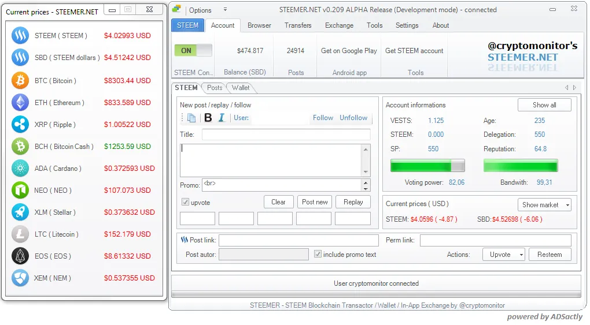Switch to the Exchange ribbon tab
590x325 pixels.
coord(340,25)
